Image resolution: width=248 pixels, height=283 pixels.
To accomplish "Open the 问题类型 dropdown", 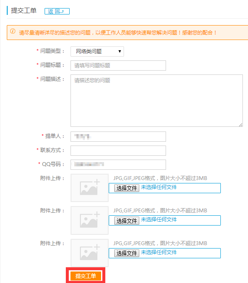I will tap(97, 51).
